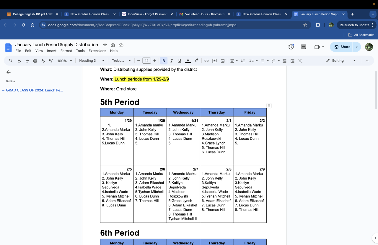Open the Heading 3 style dropdown
Viewport: 378px width, 245px height.
(x=92, y=61)
